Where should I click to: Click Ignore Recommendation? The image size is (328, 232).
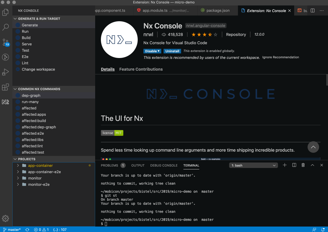coord(281,57)
